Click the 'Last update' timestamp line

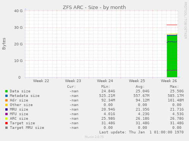coord(141,132)
